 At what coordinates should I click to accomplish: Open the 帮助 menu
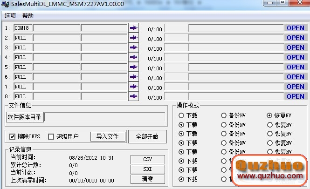pos(28,16)
